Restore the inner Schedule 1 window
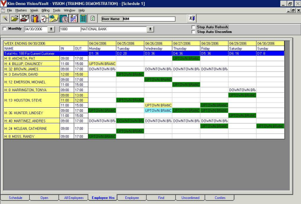The width and height of the screenshot is (301, 204). [x=293, y=11]
